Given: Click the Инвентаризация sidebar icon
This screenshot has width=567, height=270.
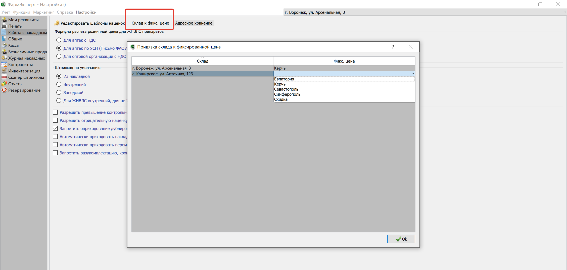Looking at the screenshot, I should [4, 71].
